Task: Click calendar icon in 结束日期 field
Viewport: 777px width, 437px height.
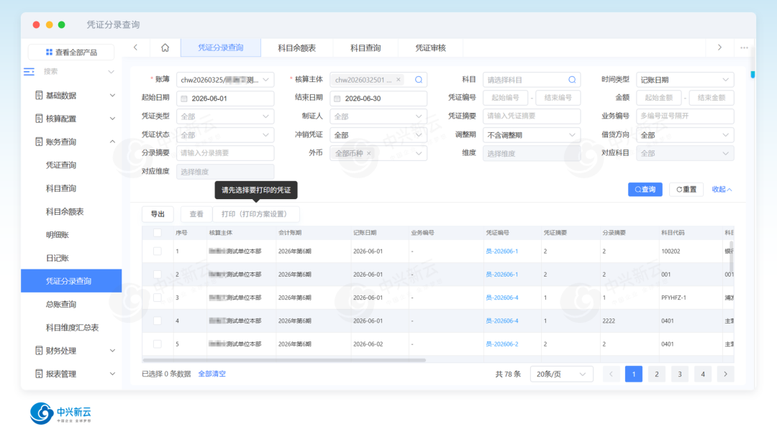Action: (337, 98)
